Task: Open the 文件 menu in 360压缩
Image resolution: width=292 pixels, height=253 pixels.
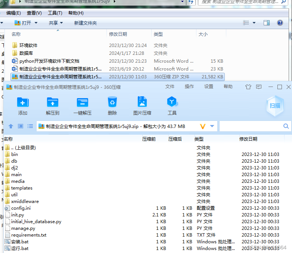Action: coord(170,87)
